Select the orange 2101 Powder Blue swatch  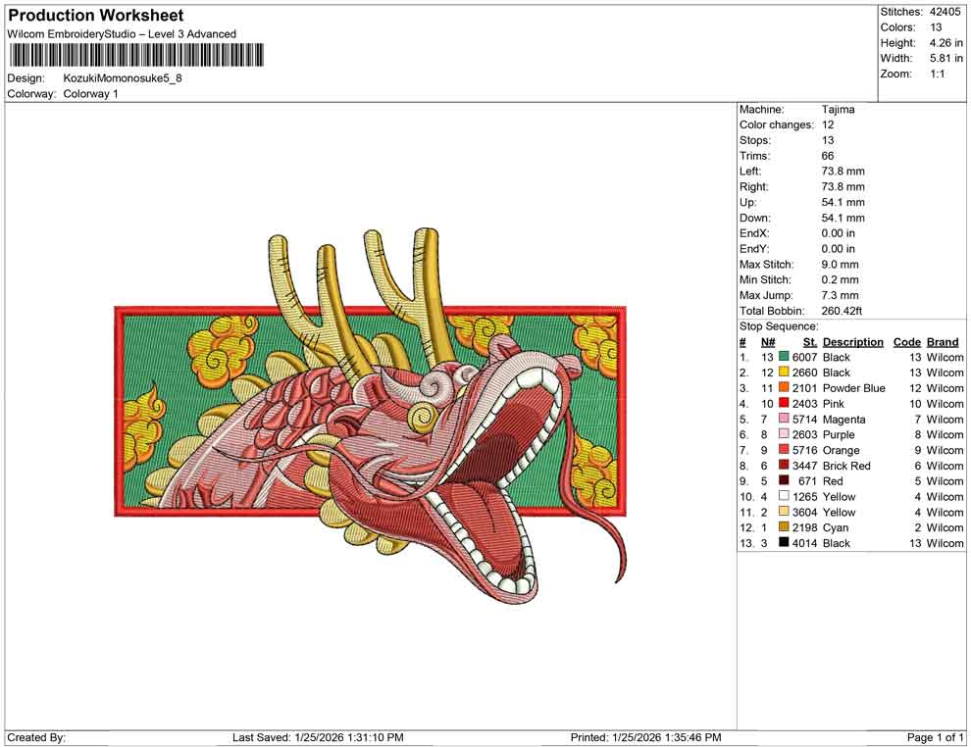[784, 388]
